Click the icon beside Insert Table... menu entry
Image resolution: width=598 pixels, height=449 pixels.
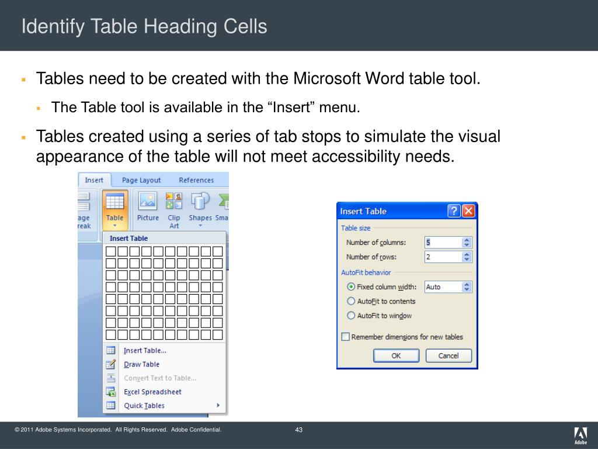coord(111,350)
